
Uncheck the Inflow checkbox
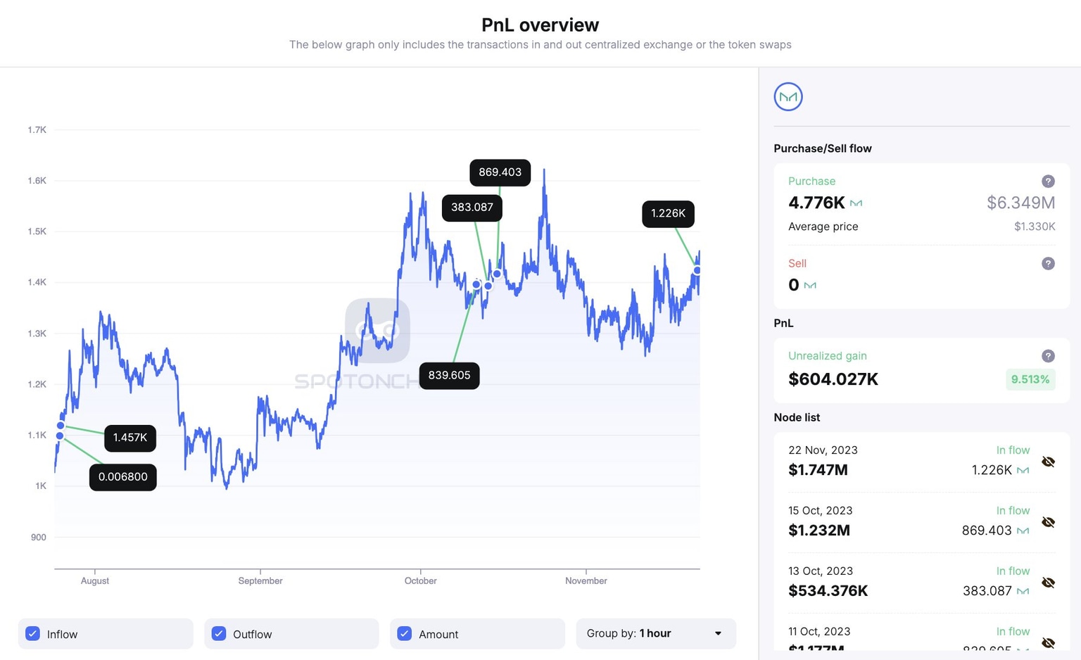click(32, 633)
